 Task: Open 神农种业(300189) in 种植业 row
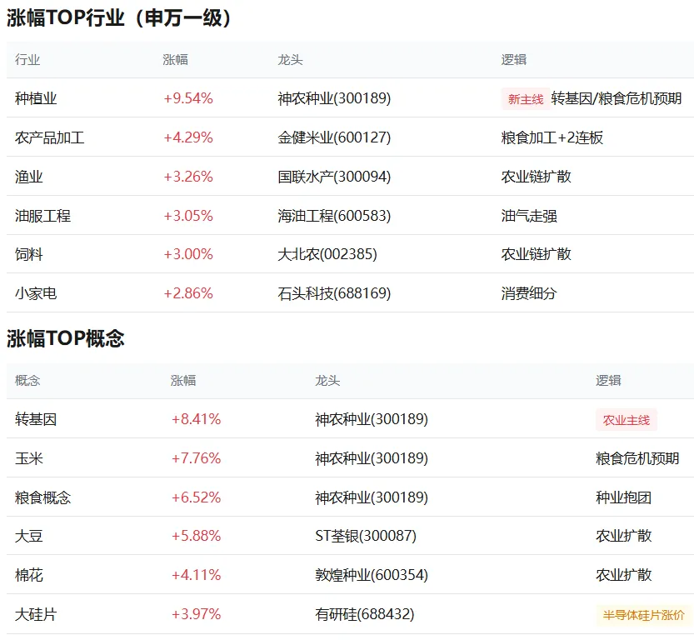[334, 98]
